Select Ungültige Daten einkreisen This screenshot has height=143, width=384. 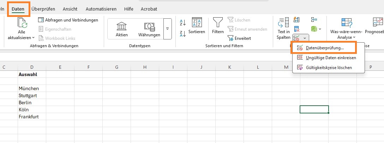pos(331,57)
